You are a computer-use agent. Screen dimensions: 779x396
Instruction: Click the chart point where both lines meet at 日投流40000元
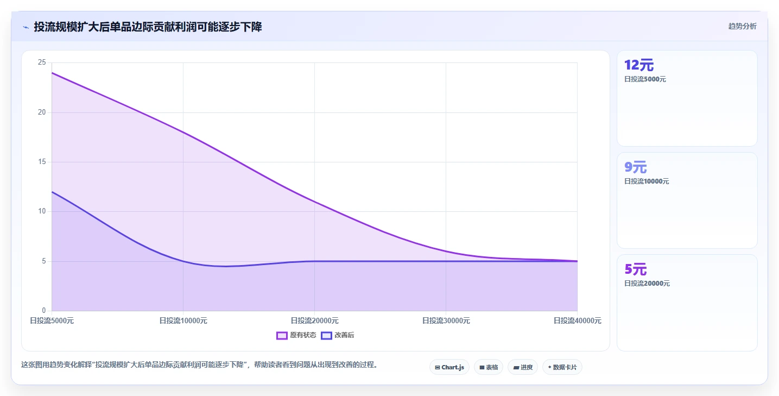tap(577, 261)
